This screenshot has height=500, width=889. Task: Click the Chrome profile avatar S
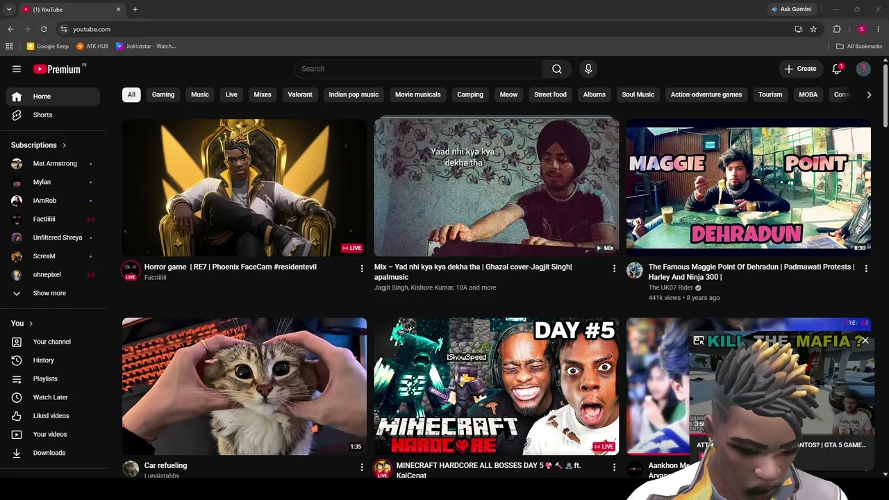coord(861,29)
